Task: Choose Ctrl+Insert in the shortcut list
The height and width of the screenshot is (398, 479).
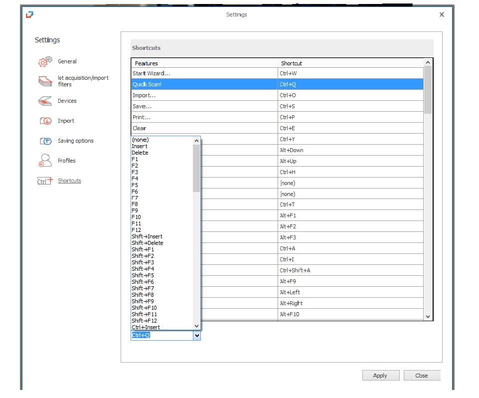Action: 162,327
